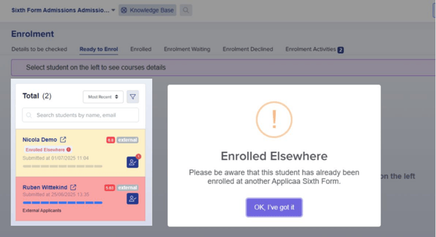The height and width of the screenshot is (237, 436).
Task: Switch to the Enrolment Waiting tab
Action: coord(187,49)
